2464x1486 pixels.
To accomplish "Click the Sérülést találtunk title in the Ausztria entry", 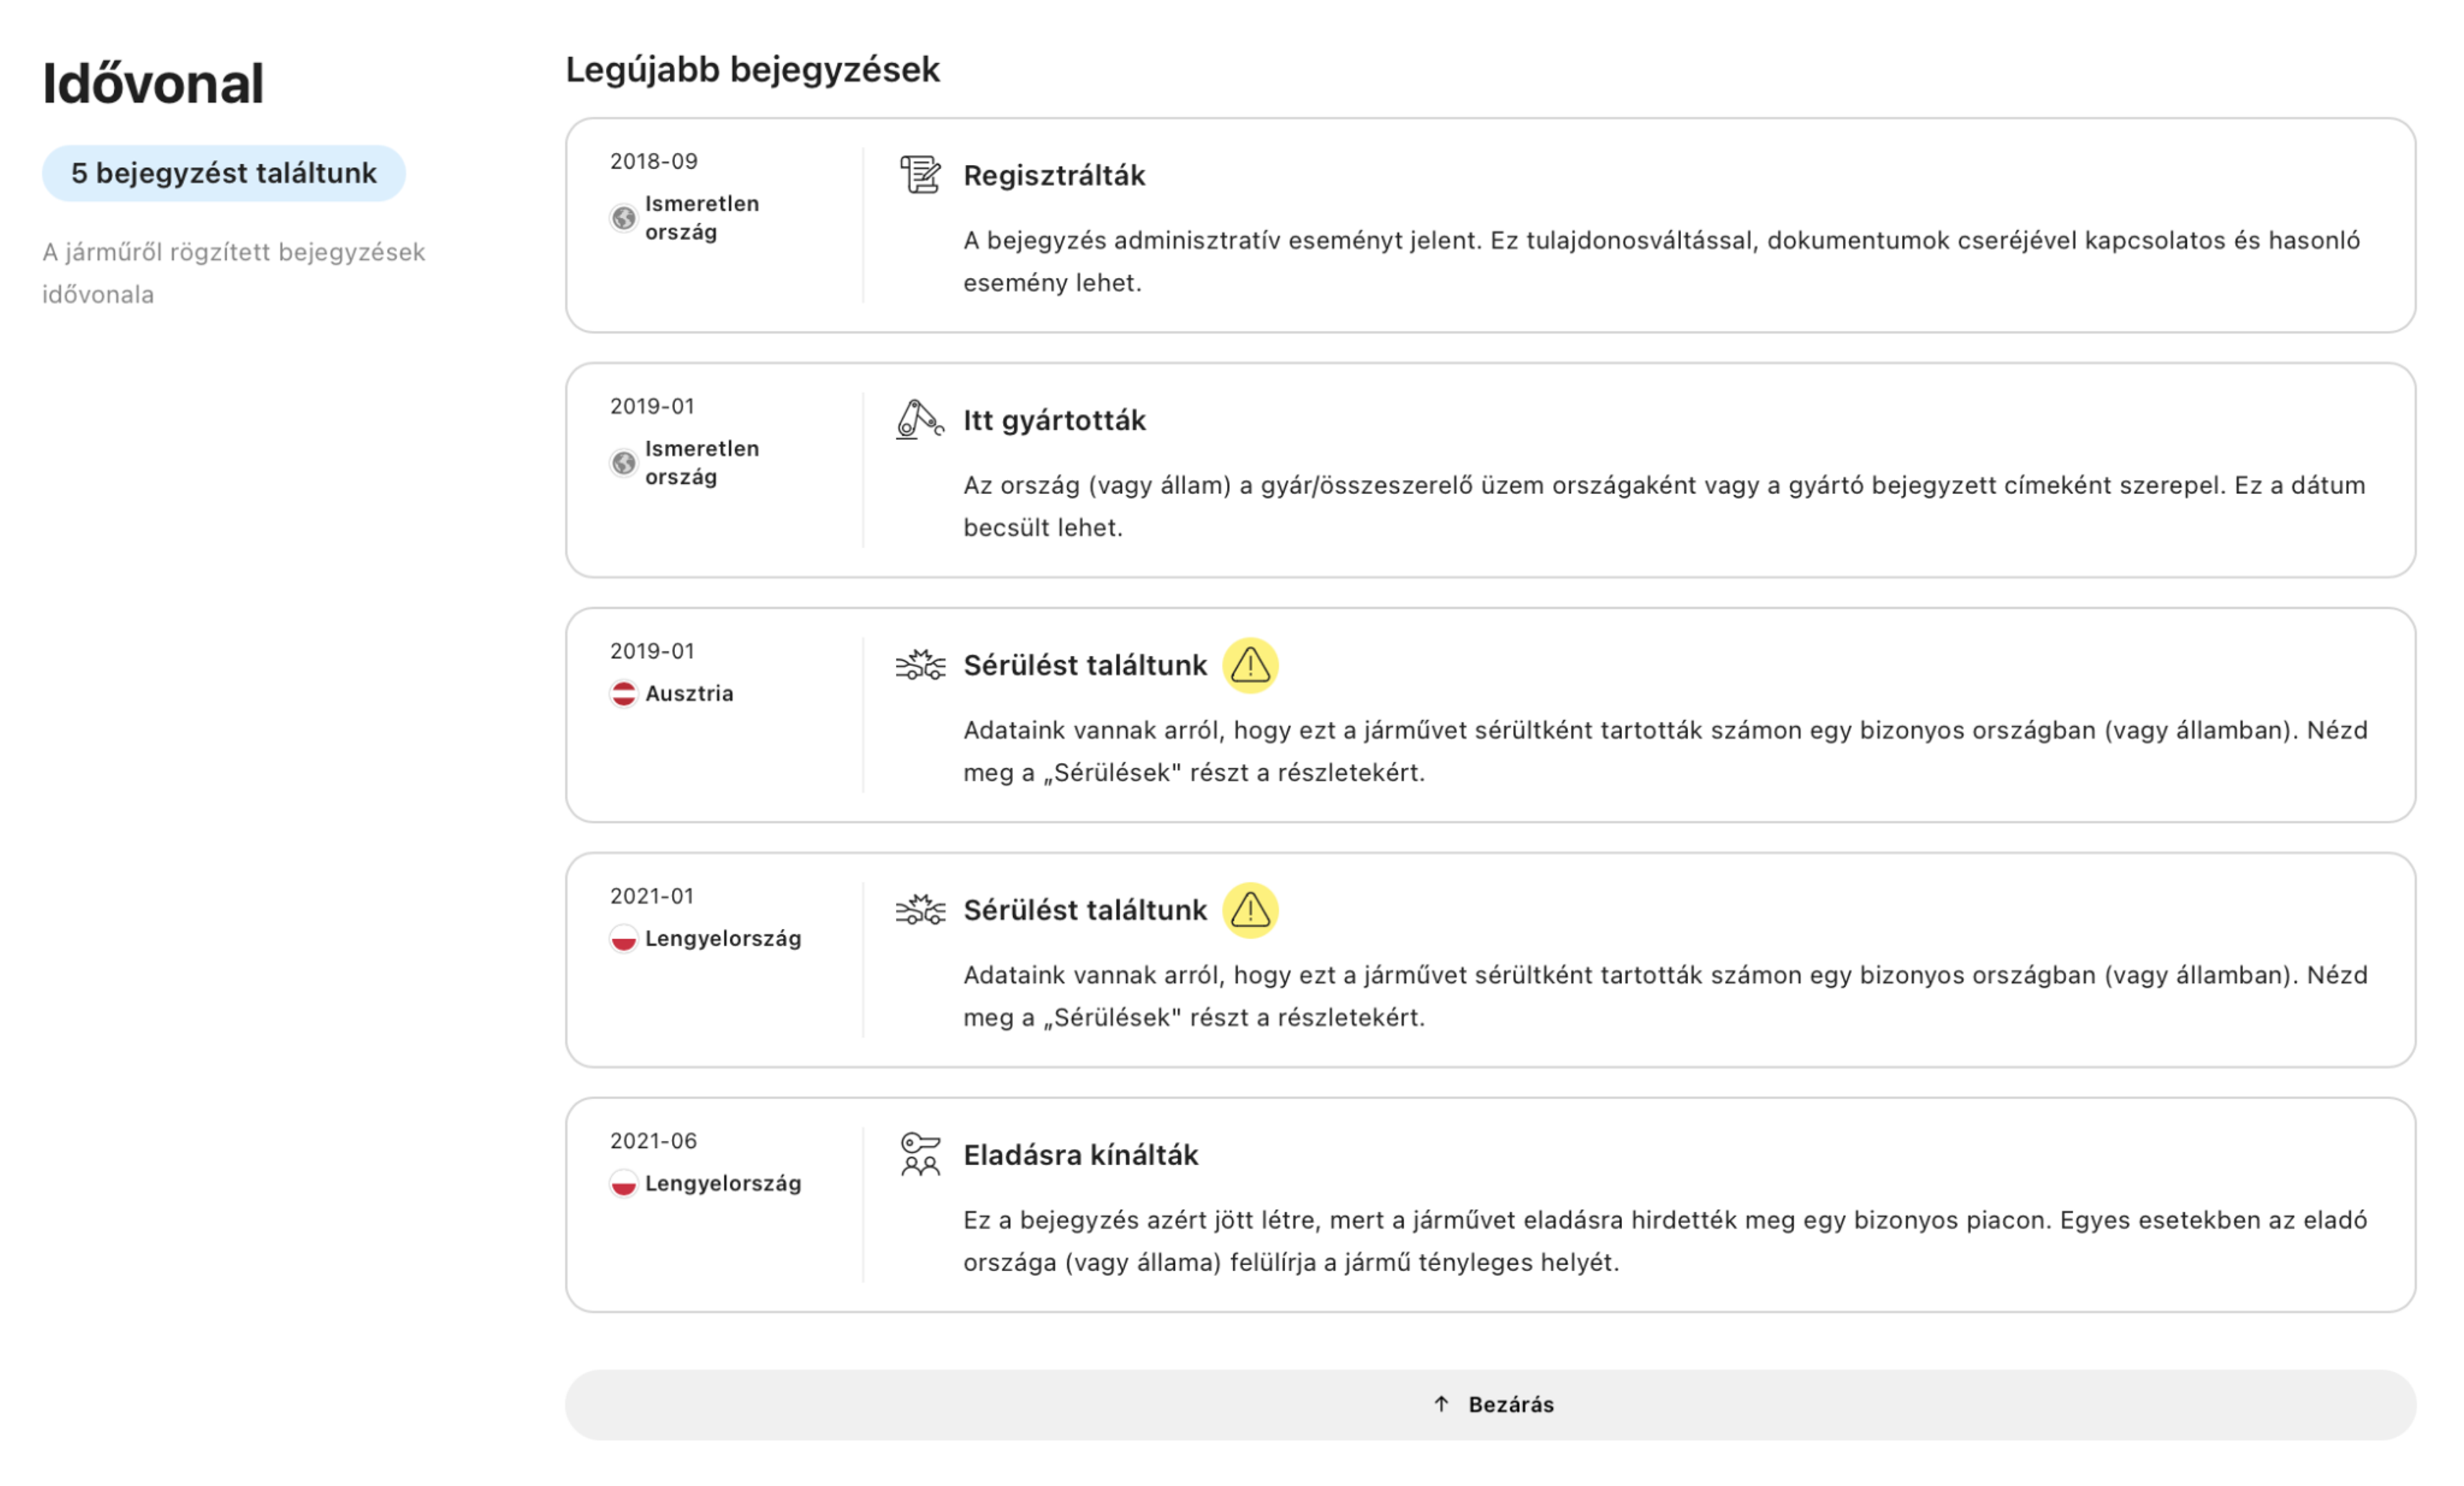I will (x=1085, y=666).
